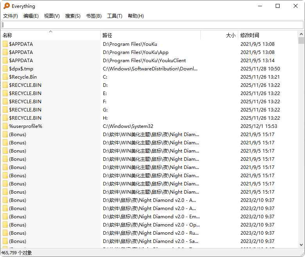Click in the search input field
This screenshot has height=257, width=305.
click(152, 25)
